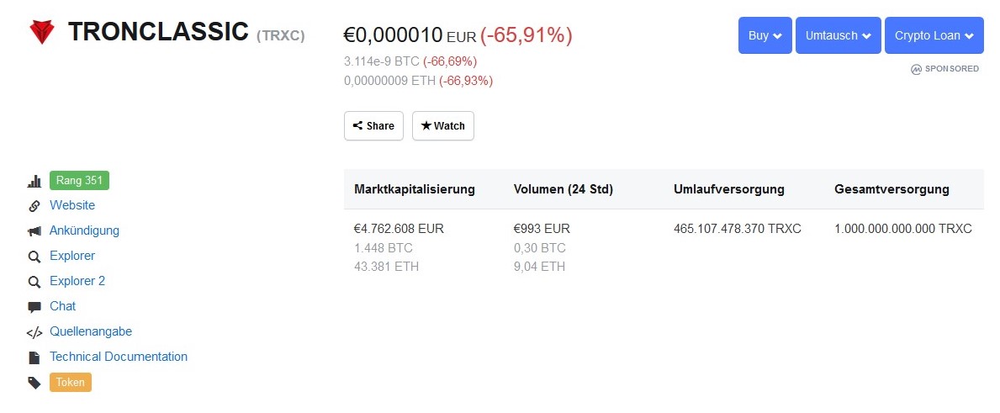
Task: Click the document icon beside Technical Documentation
Action: click(x=34, y=357)
